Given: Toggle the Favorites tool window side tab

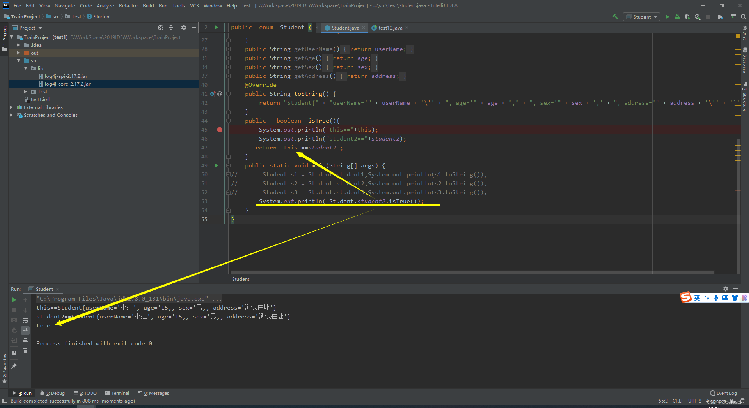Looking at the screenshot, I should [x=4, y=368].
